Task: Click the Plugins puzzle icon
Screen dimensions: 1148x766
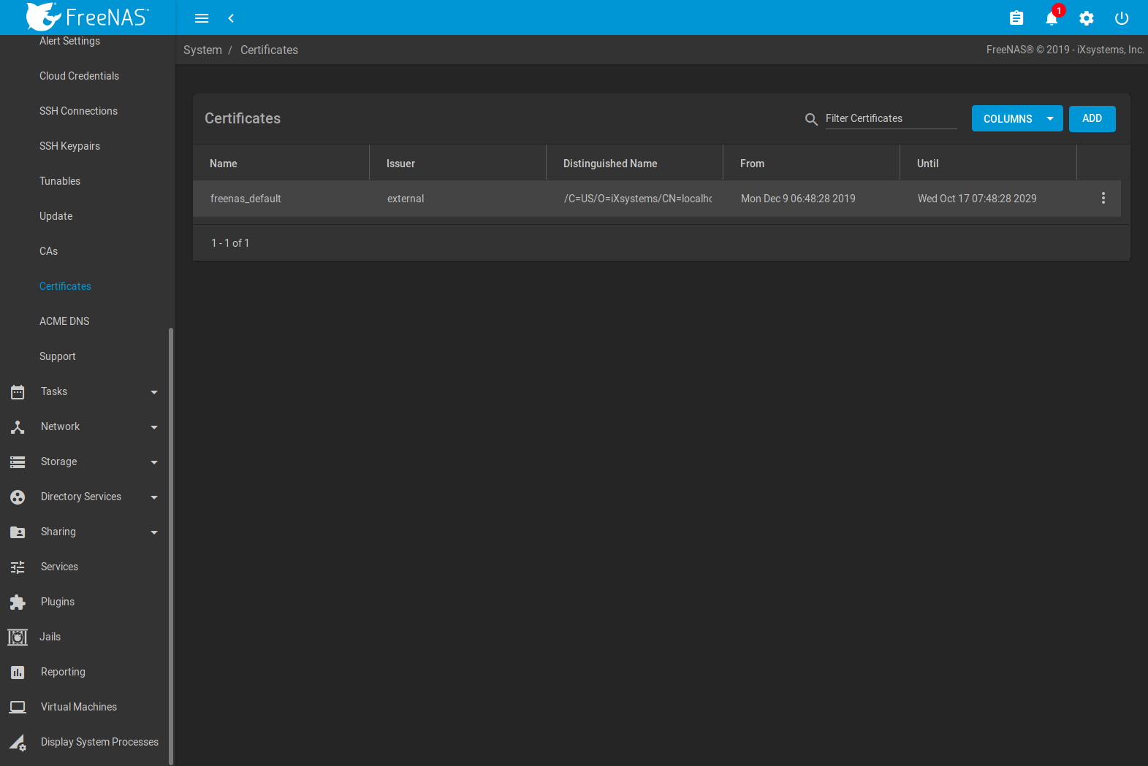Action: tap(18, 602)
